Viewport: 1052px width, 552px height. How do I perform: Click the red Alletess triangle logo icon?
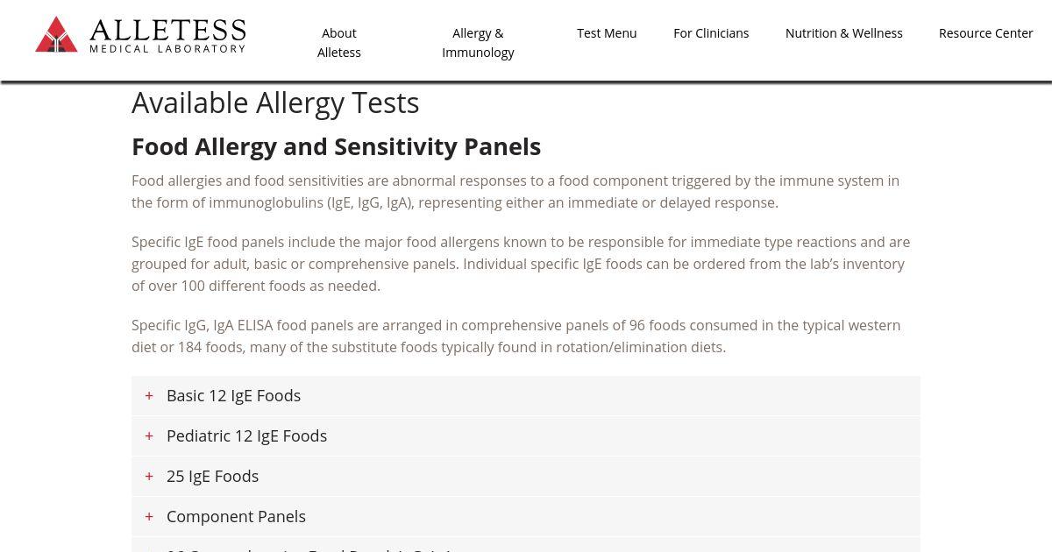[x=56, y=35]
